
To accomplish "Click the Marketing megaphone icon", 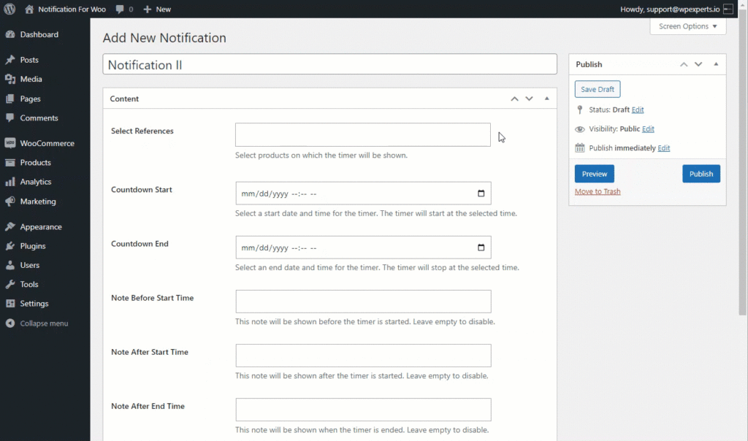I will 10,202.
